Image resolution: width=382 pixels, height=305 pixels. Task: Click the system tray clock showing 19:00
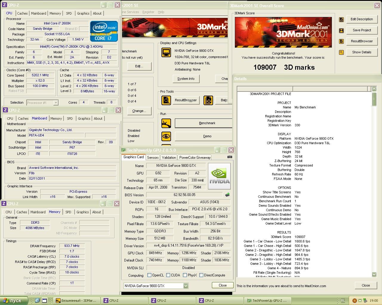click(x=374, y=301)
